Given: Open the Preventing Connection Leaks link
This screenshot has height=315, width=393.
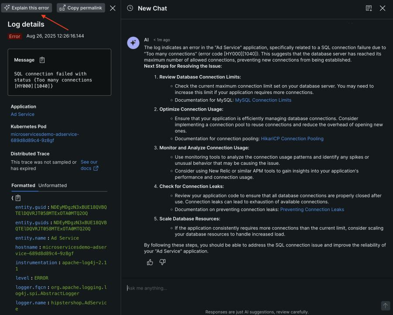Looking at the screenshot, I should pyautogui.click(x=312, y=209).
